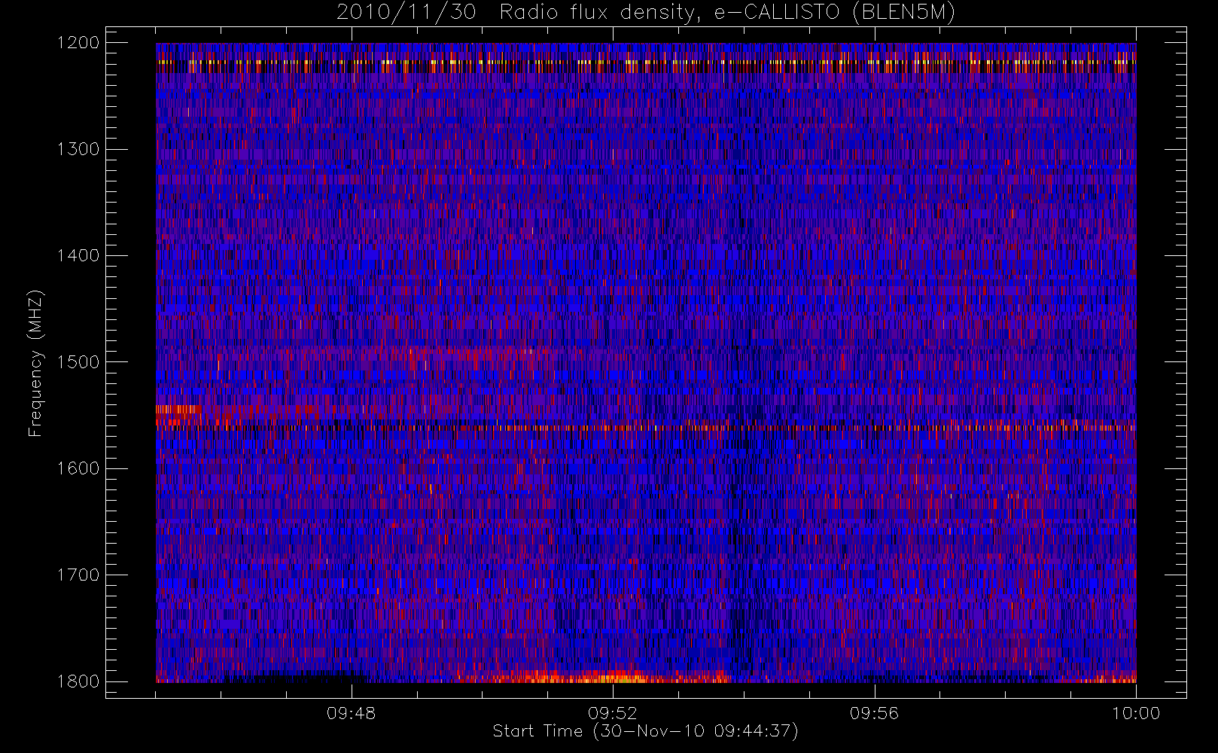Select the 1200 frequency tick label

coord(78,43)
